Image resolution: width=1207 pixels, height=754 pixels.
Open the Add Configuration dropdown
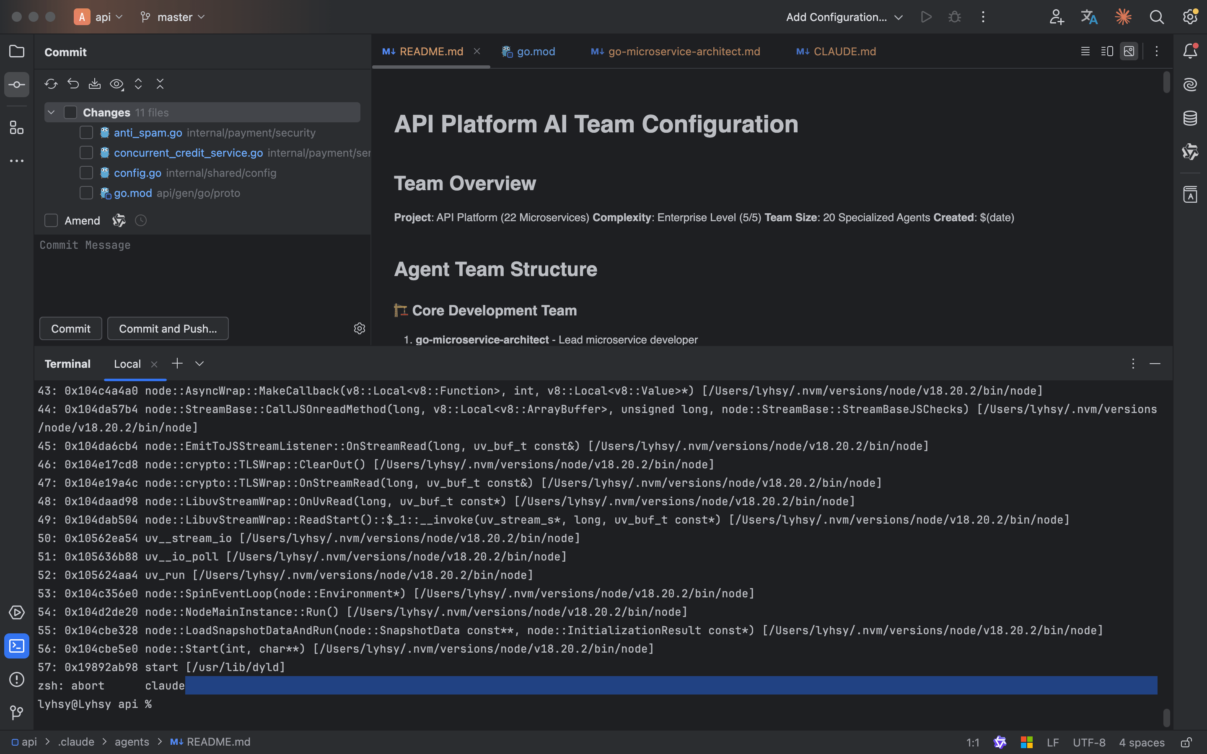(x=844, y=17)
